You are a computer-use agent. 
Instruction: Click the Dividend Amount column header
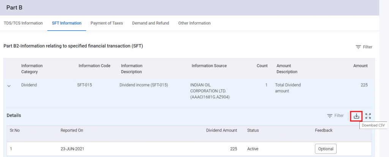221,130
